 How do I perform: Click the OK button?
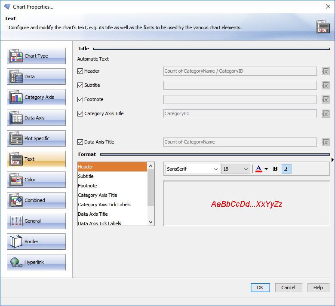click(260, 288)
